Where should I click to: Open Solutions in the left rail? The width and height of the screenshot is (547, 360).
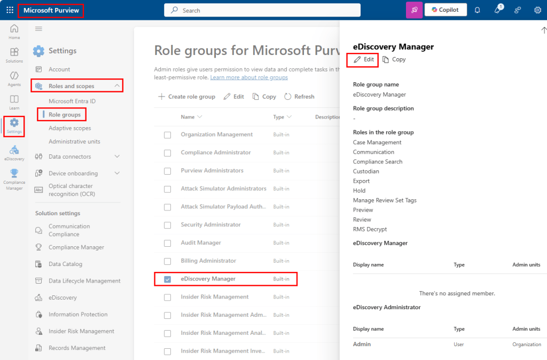click(x=14, y=54)
